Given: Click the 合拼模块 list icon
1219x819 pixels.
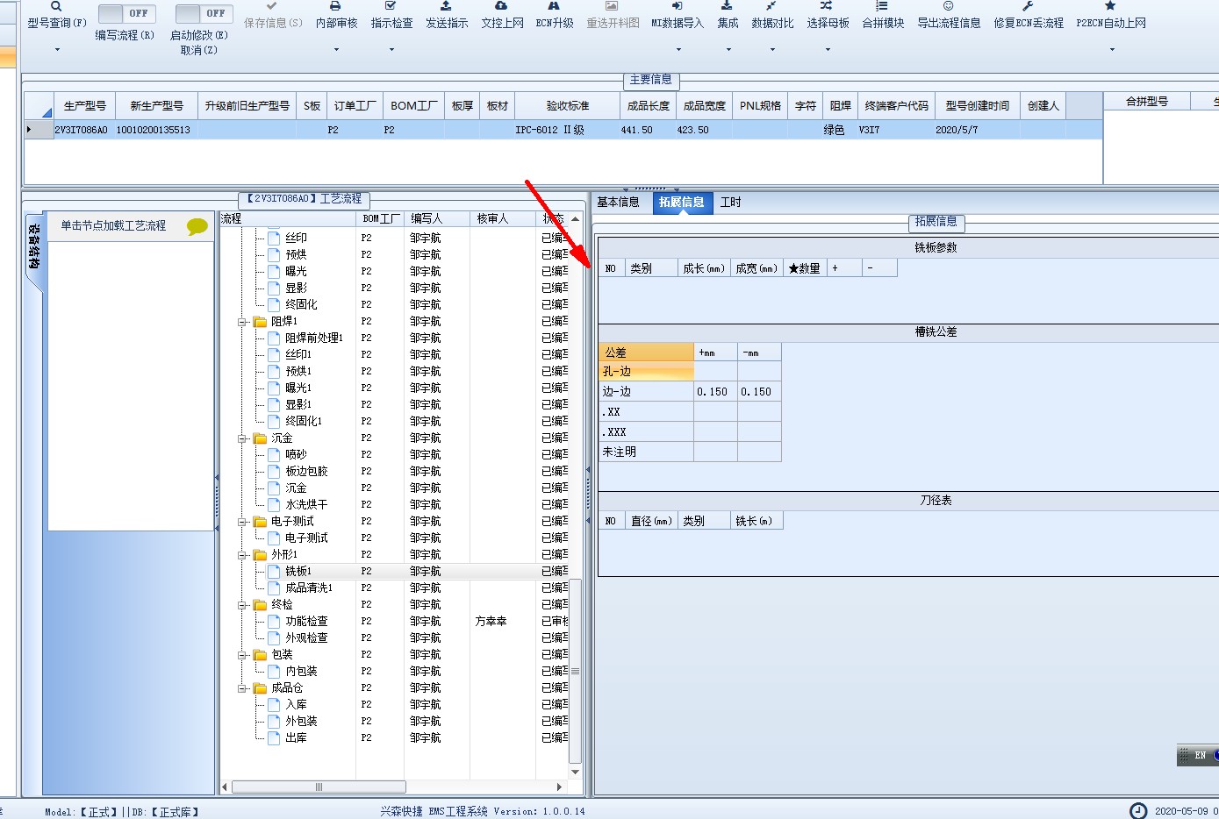Looking at the screenshot, I should [882, 6].
